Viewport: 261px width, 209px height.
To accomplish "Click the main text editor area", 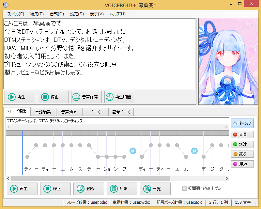I will point(100,54).
